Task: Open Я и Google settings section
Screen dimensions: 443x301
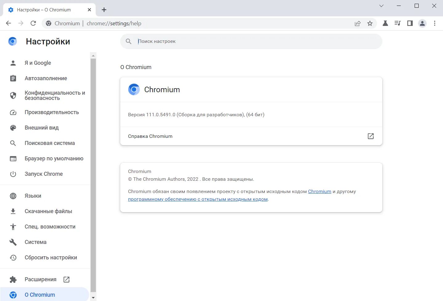Action: (45, 63)
